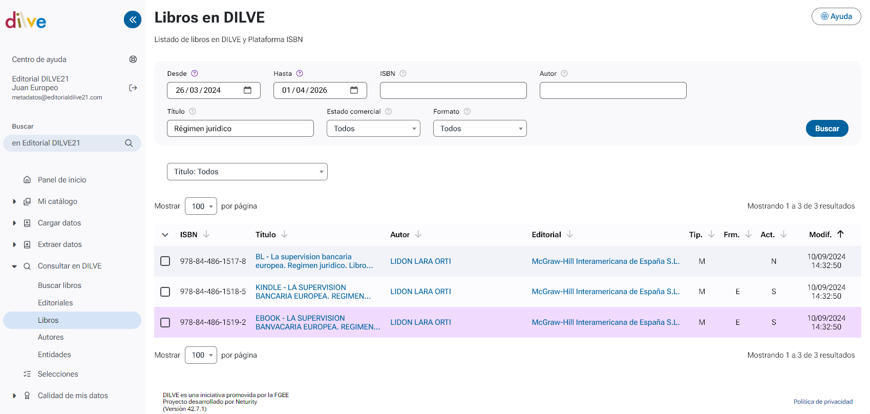Open the Desde date calendar picker icon
Screen dimensions: 870x414
[248, 90]
